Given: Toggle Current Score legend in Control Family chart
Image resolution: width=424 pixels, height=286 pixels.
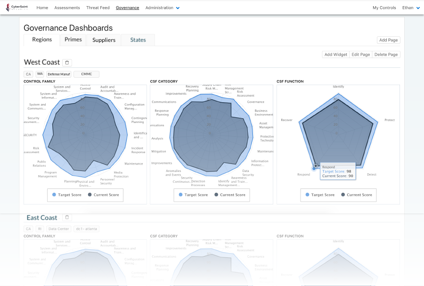Looking at the screenshot, I should point(103,195).
